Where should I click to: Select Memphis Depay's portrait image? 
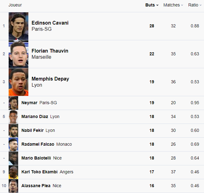coord(18,82)
